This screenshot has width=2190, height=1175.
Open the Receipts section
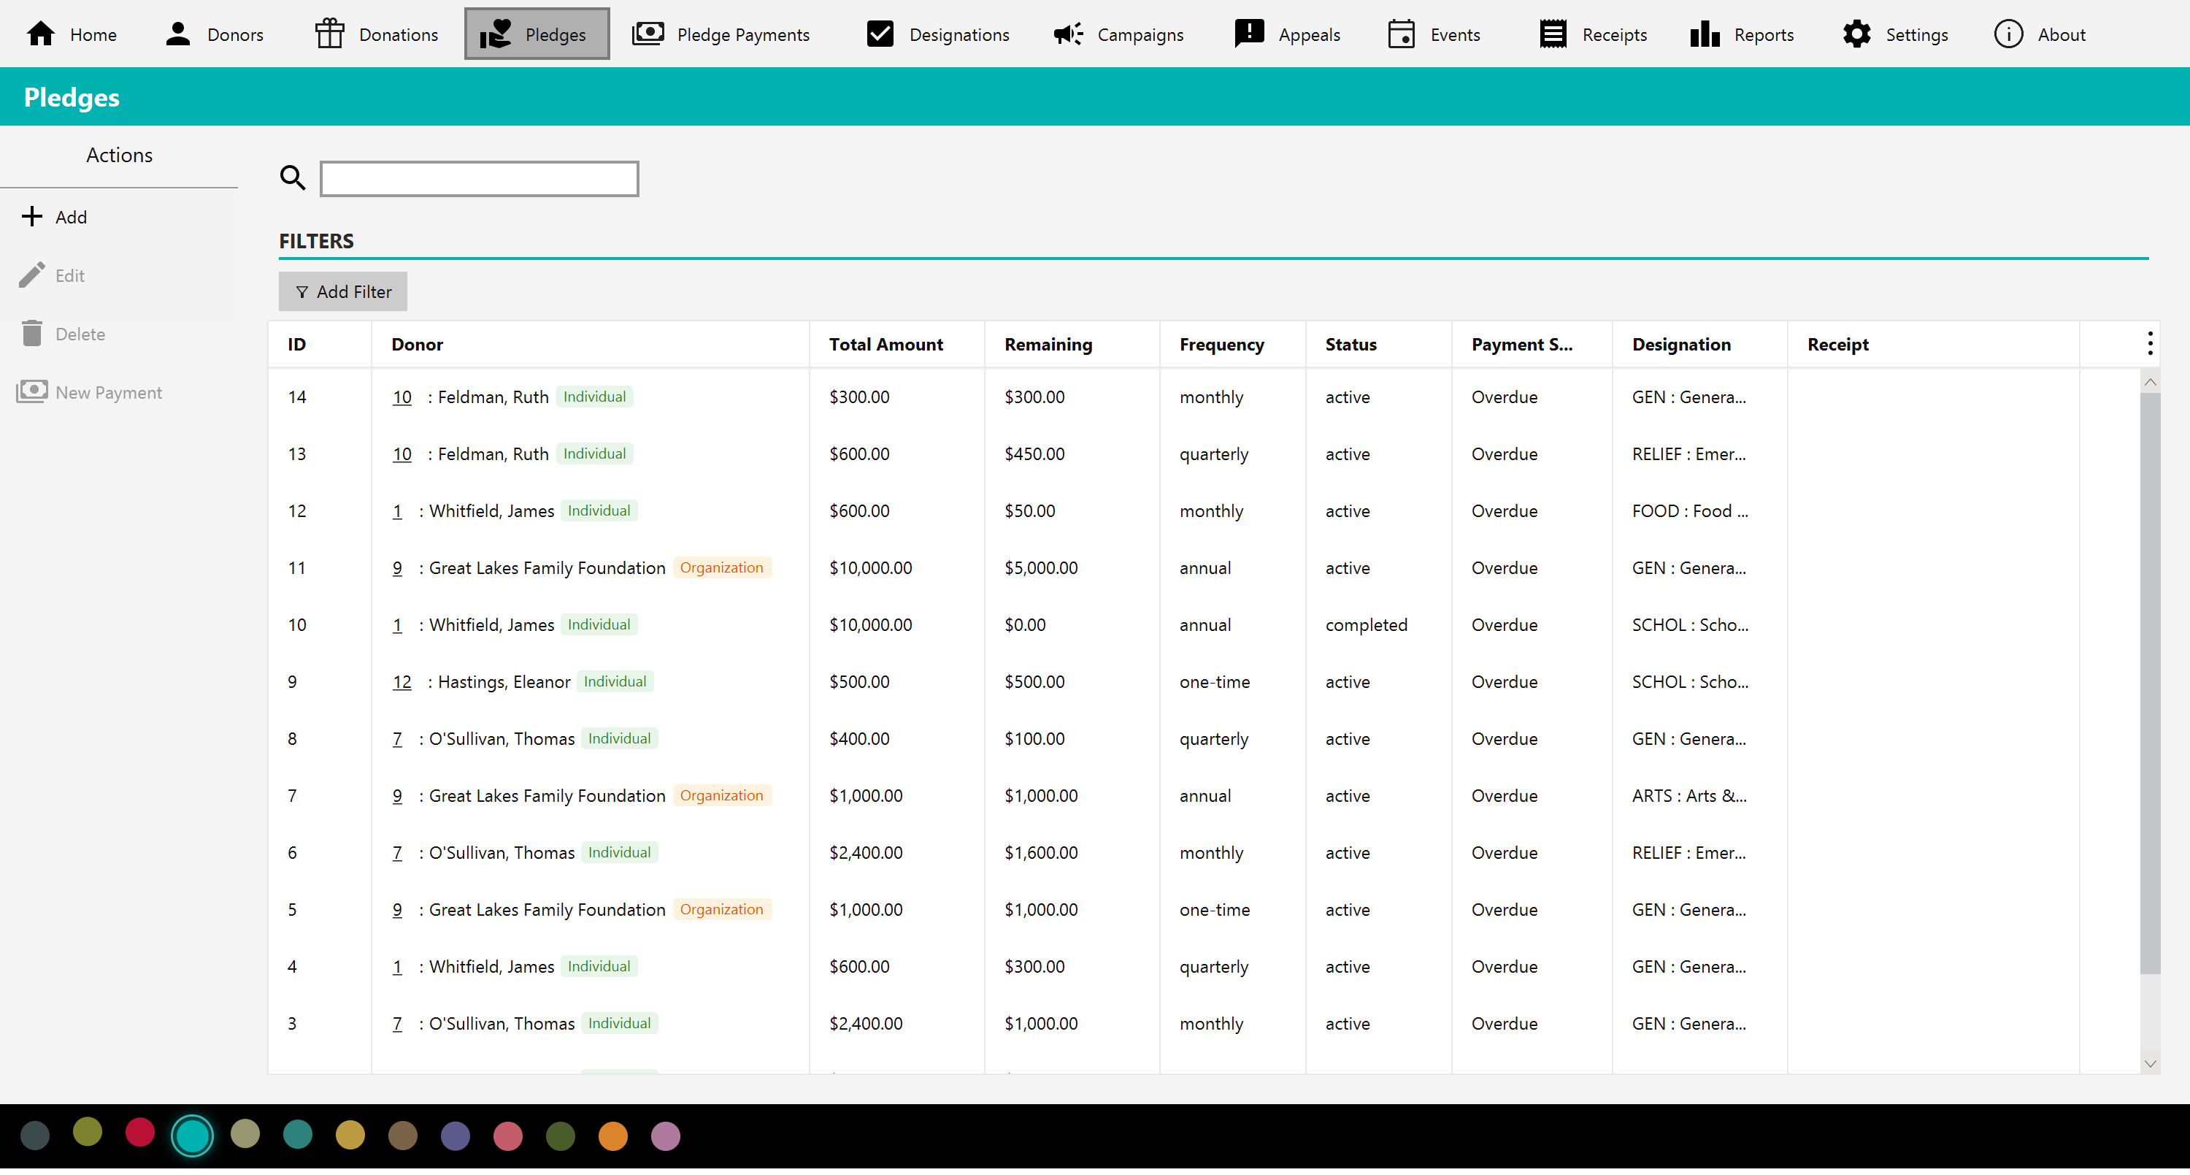pyautogui.click(x=1593, y=34)
